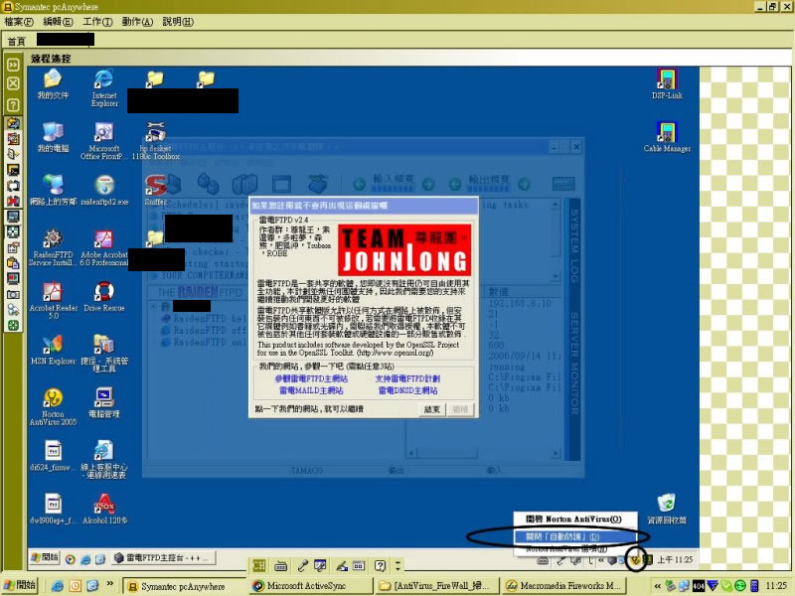Open the question-mark help icon in the sidebar
This screenshot has width=795, height=596.
[x=13, y=104]
